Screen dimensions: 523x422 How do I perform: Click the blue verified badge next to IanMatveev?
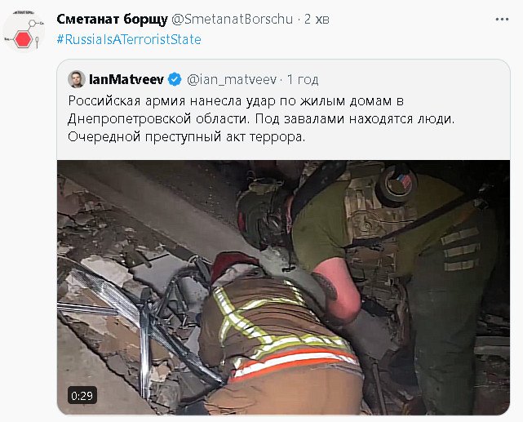click(175, 80)
